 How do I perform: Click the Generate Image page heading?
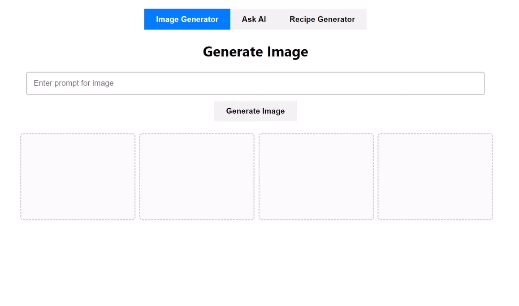click(x=255, y=52)
